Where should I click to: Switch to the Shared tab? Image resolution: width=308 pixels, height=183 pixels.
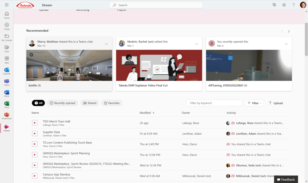[90, 103]
